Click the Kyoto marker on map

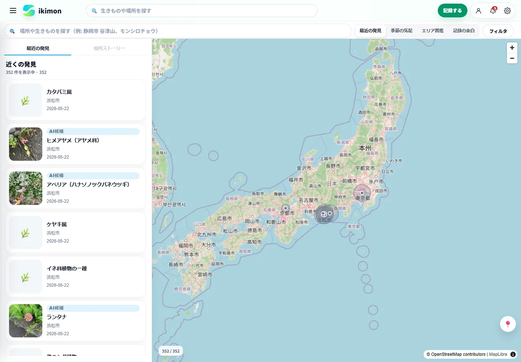(x=286, y=208)
